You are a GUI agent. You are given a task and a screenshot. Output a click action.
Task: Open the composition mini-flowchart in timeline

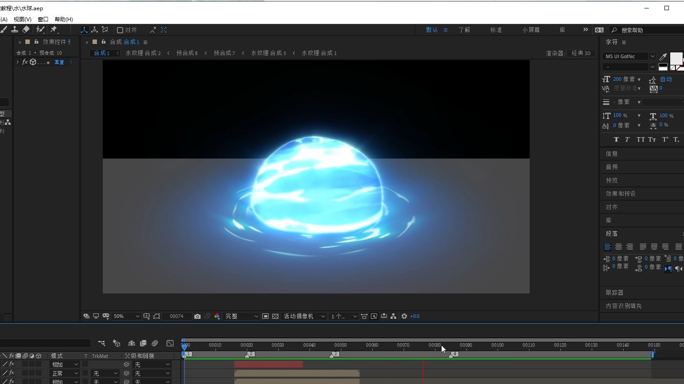pyautogui.click(x=101, y=343)
